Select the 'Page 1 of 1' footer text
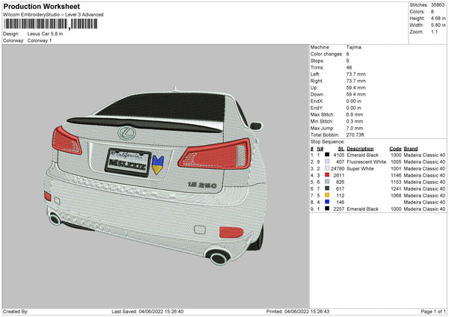Image resolution: width=449 pixels, height=317 pixels. click(x=433, y=311)
